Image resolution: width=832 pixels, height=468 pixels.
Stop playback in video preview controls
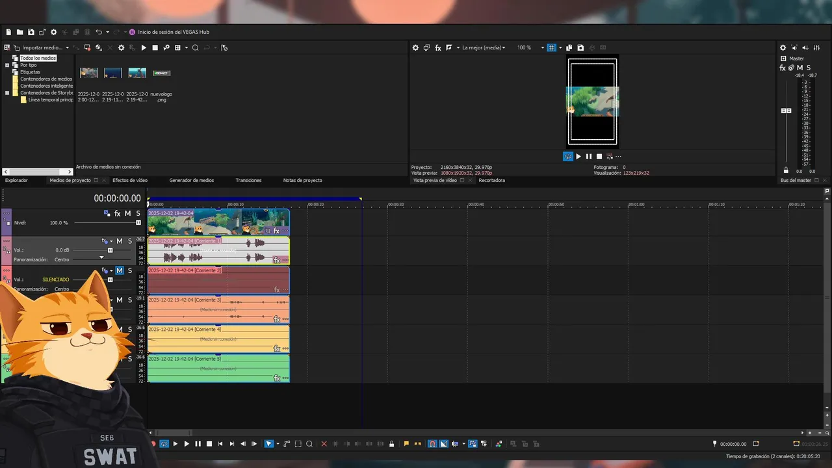(x=599, y=156)
